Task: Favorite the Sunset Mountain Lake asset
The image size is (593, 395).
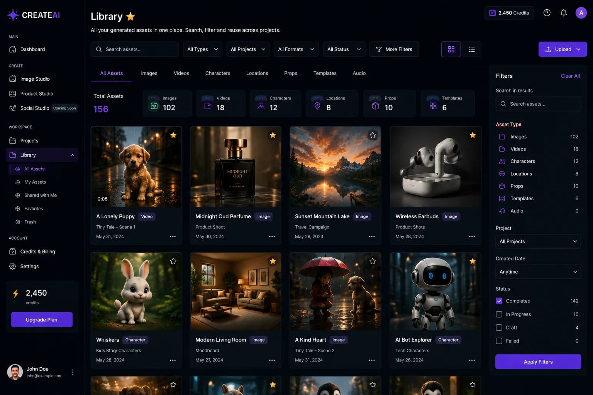Action: pyautogui.click(x=373, y=135)
